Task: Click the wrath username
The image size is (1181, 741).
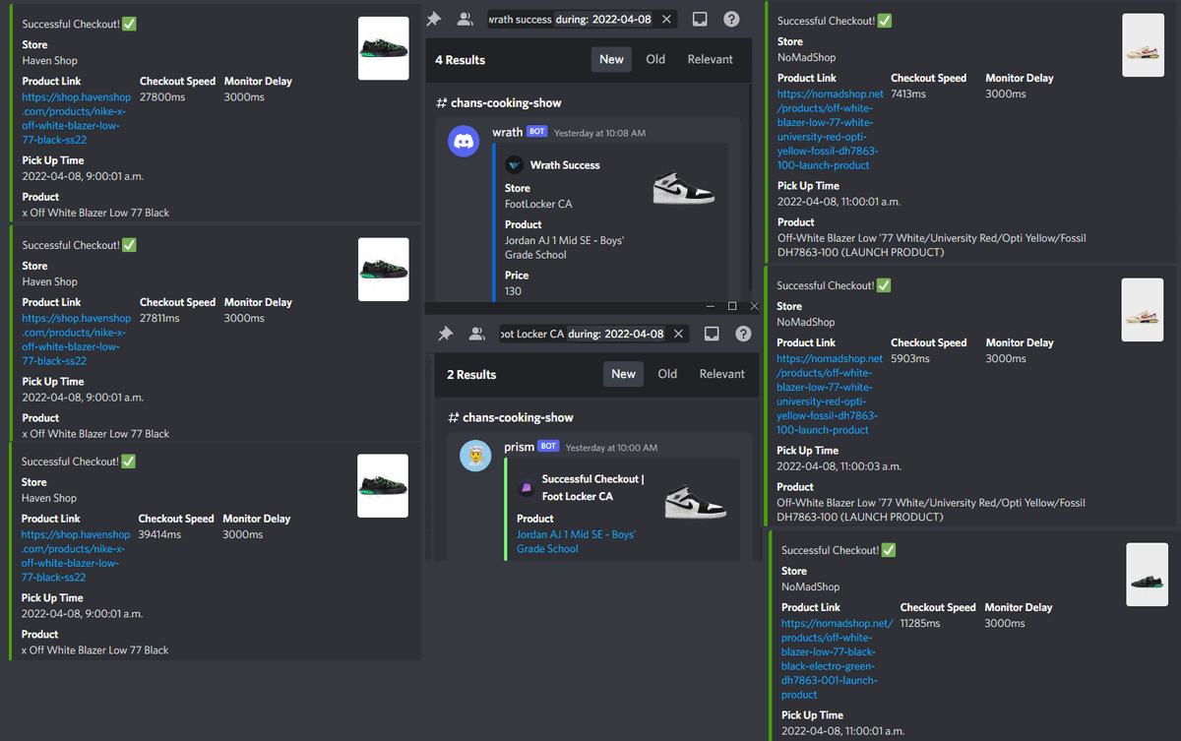Action: click(508, 132)
